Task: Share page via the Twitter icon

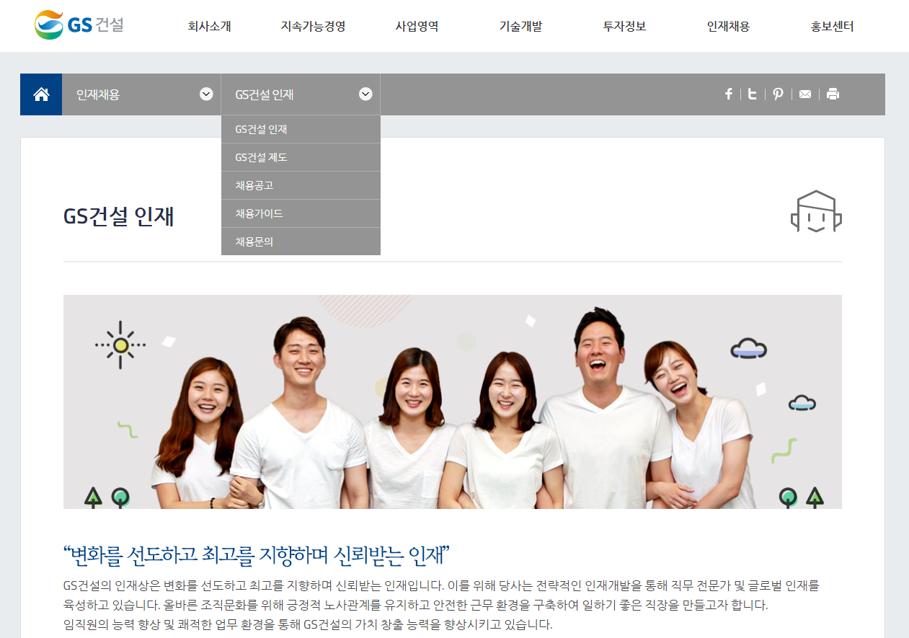Action: (752, 94)
